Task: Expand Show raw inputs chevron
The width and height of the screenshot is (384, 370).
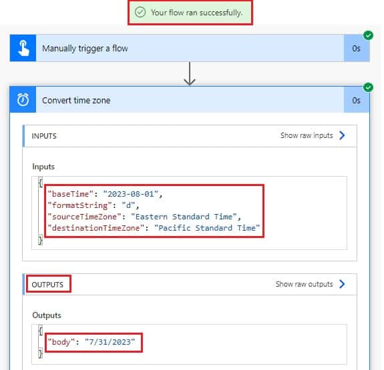Action: pyautogui.click(x=342, y=135)
